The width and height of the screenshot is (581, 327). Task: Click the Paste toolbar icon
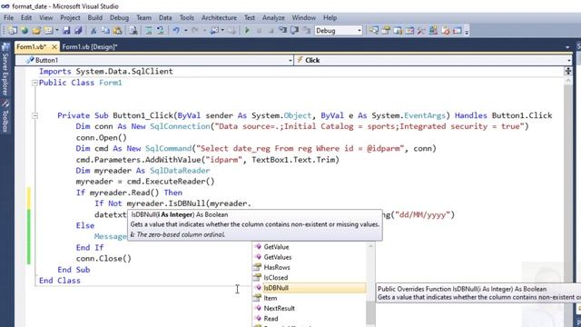(117, 30)
